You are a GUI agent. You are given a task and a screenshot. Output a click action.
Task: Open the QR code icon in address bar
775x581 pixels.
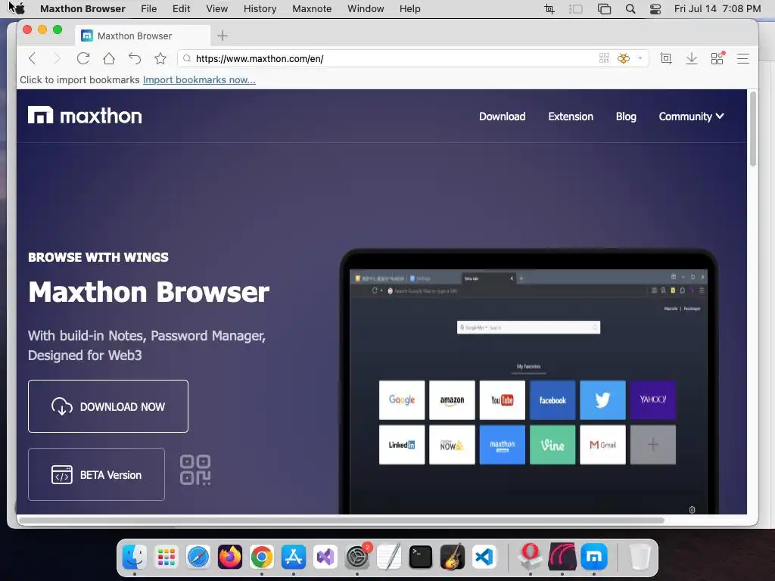[604, 58]
